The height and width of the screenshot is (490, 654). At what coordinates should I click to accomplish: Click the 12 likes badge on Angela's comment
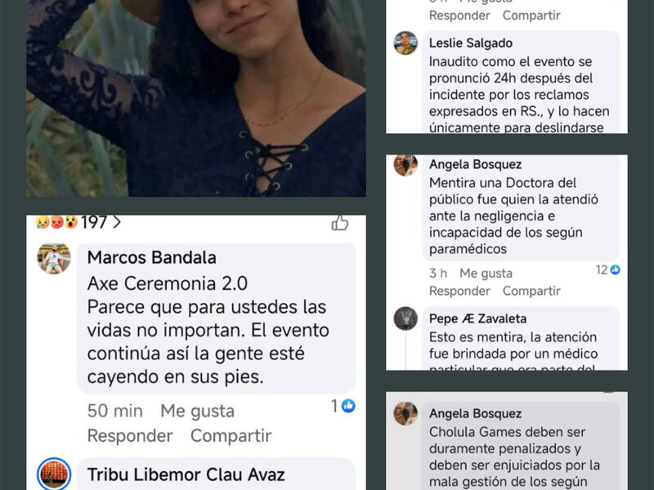pos(607,270)
